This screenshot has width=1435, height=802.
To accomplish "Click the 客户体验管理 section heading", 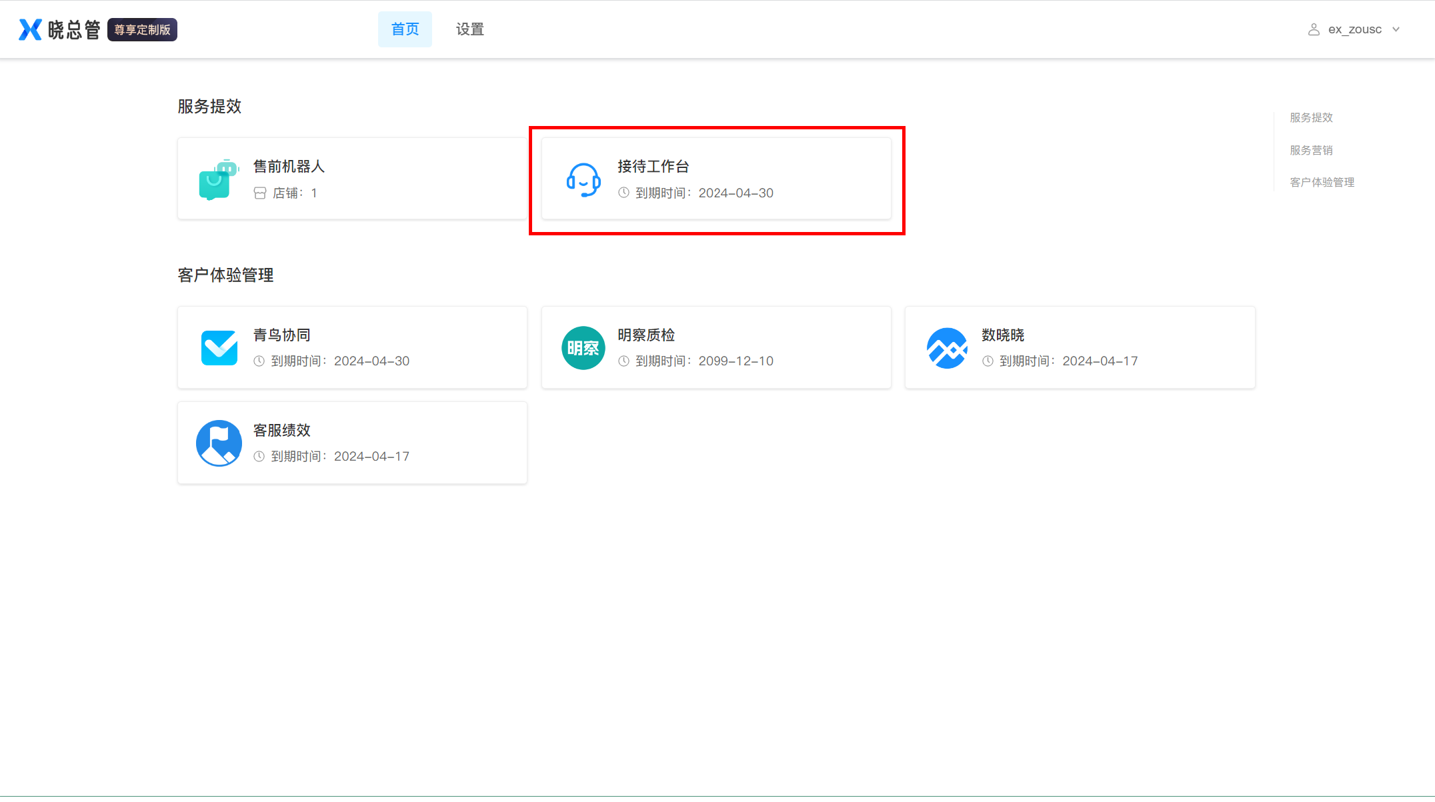I will click(225, 275).
